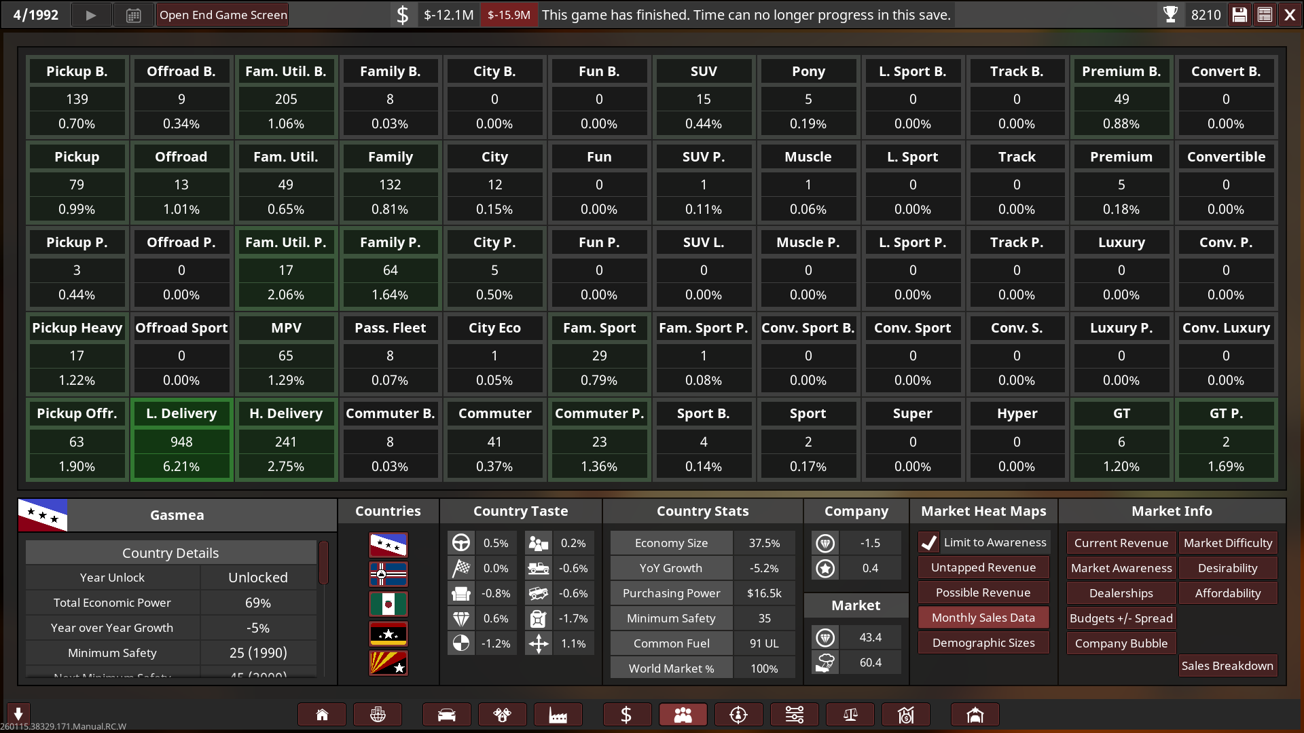Open Market Difficulty info view
The height and width of the screenshot is (733, 1304).
(1227, 543)
